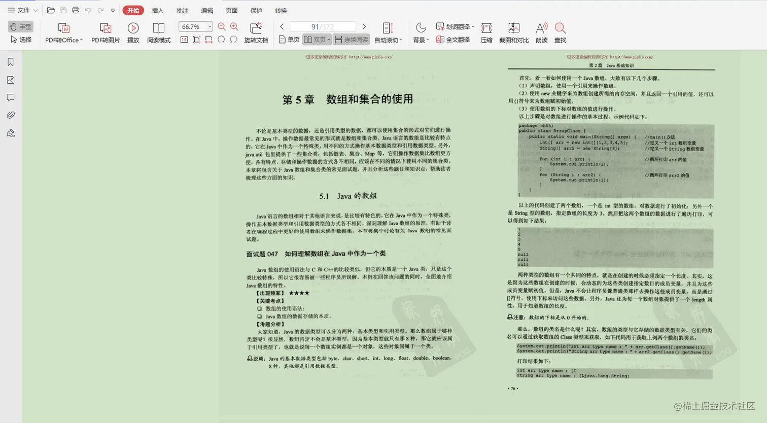Screen dimensions: 767x423
Task: Switch to the 选择 selection tool
Action: tap(20, 39)
